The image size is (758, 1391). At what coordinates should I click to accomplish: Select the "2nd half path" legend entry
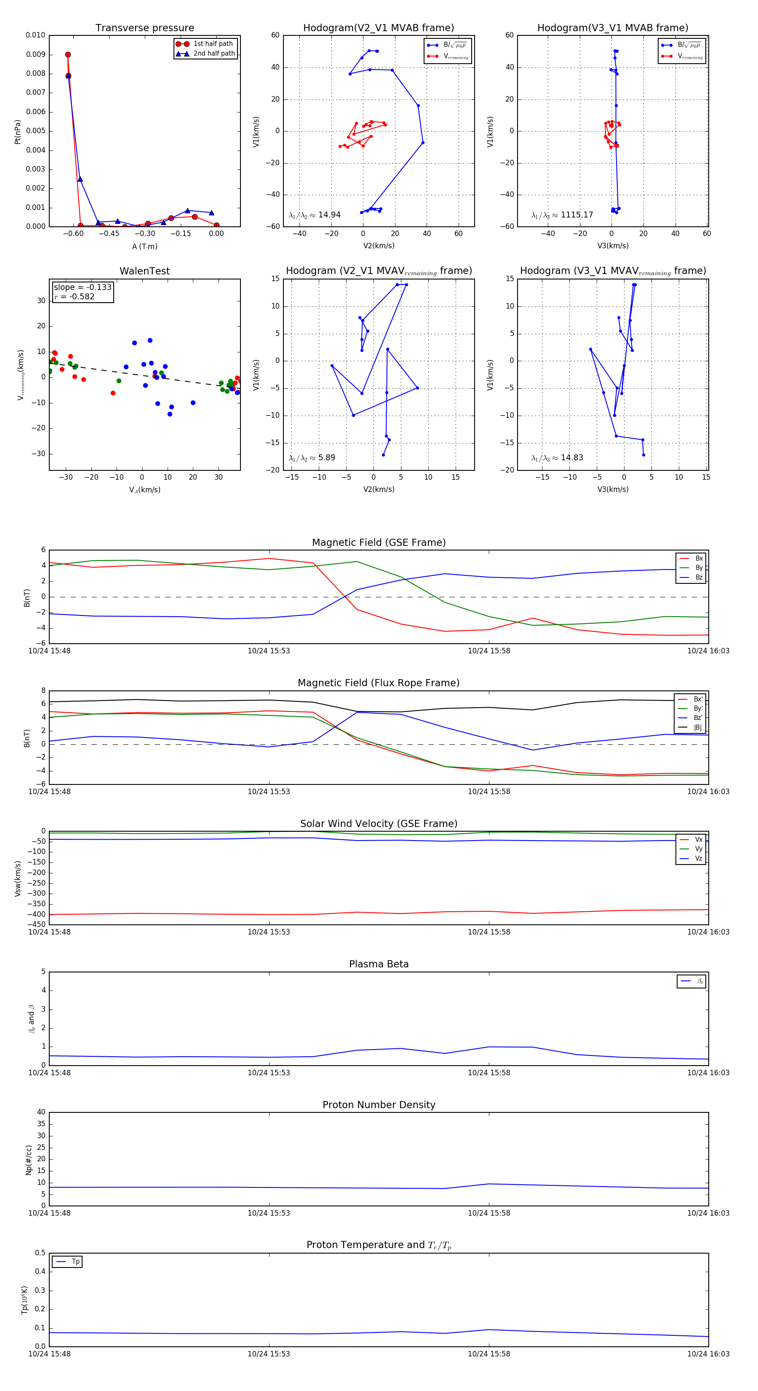point(206,54)
